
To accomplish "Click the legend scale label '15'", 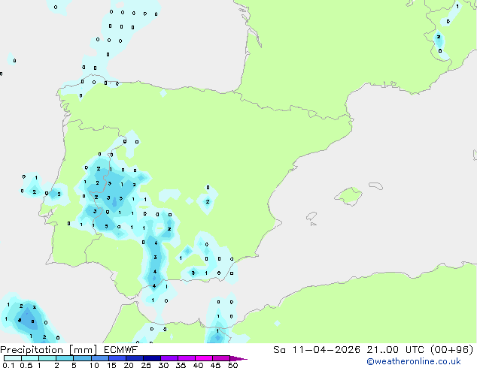I will (x=111, y=365).
